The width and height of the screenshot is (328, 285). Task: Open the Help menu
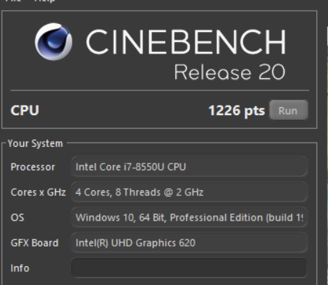tap(44, 1)
